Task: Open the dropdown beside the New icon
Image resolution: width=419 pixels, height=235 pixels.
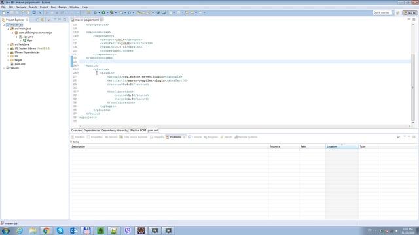Action: click(8, 12)
